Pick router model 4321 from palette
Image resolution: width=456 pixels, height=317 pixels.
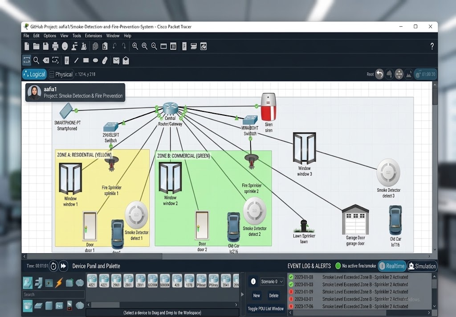92,280
